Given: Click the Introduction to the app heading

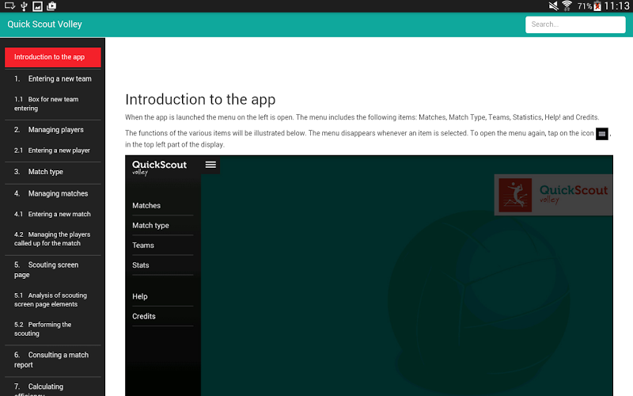Looking at the screenshot, I should point(200,100).
